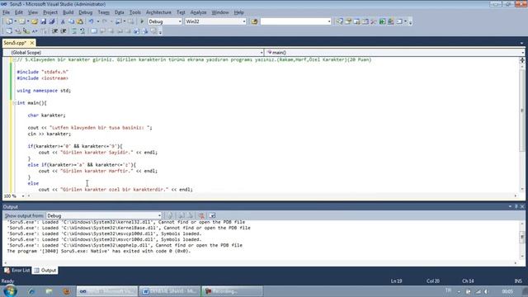Open the Edit menu
The image size is (528, 297).
coord(19,12)
